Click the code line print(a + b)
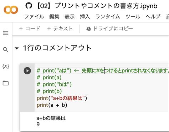Screen dimensions: 169x132 point(52,105)
